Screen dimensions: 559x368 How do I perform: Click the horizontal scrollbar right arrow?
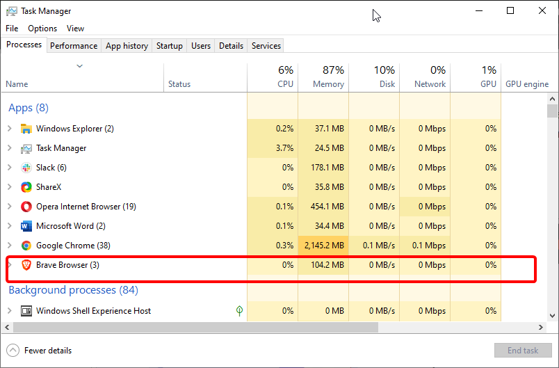pos(541,327)
